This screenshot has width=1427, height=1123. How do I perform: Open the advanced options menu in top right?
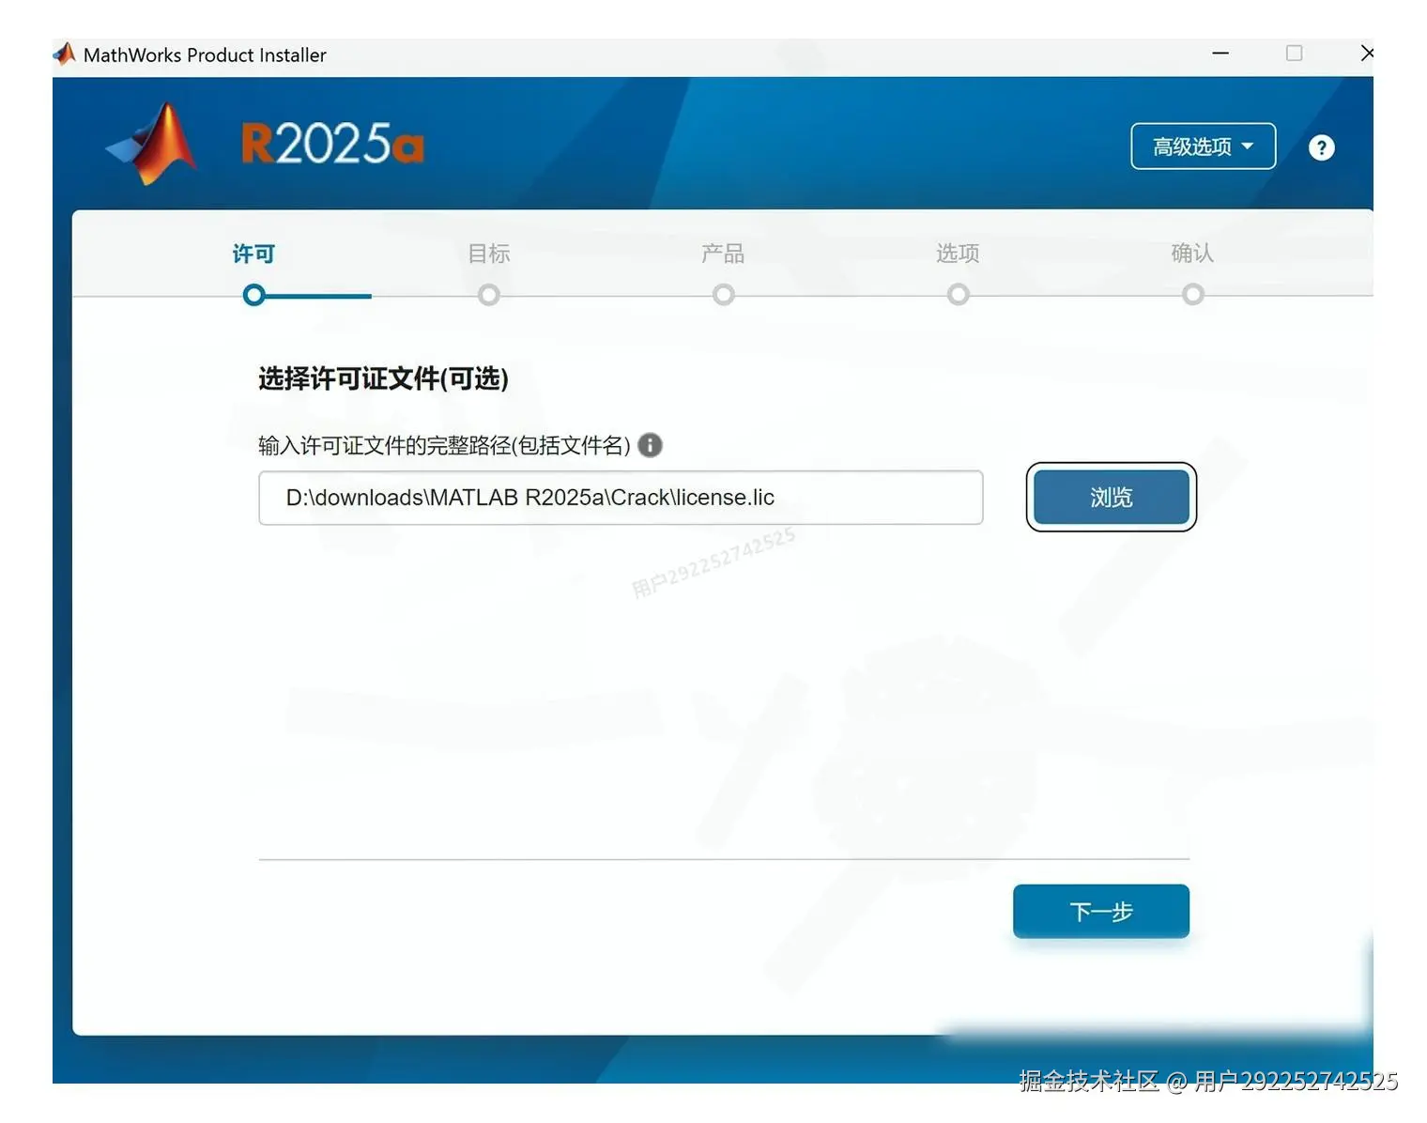pos(1203,146)
